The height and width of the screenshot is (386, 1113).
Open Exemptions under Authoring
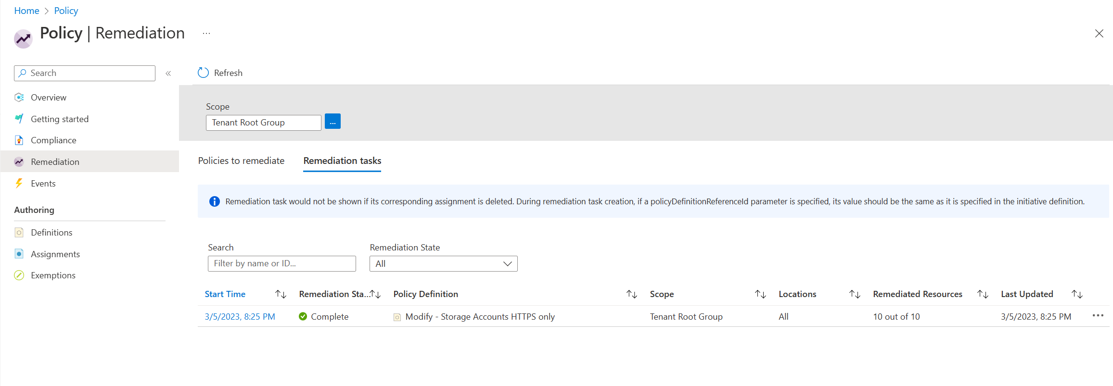point(53,275)
